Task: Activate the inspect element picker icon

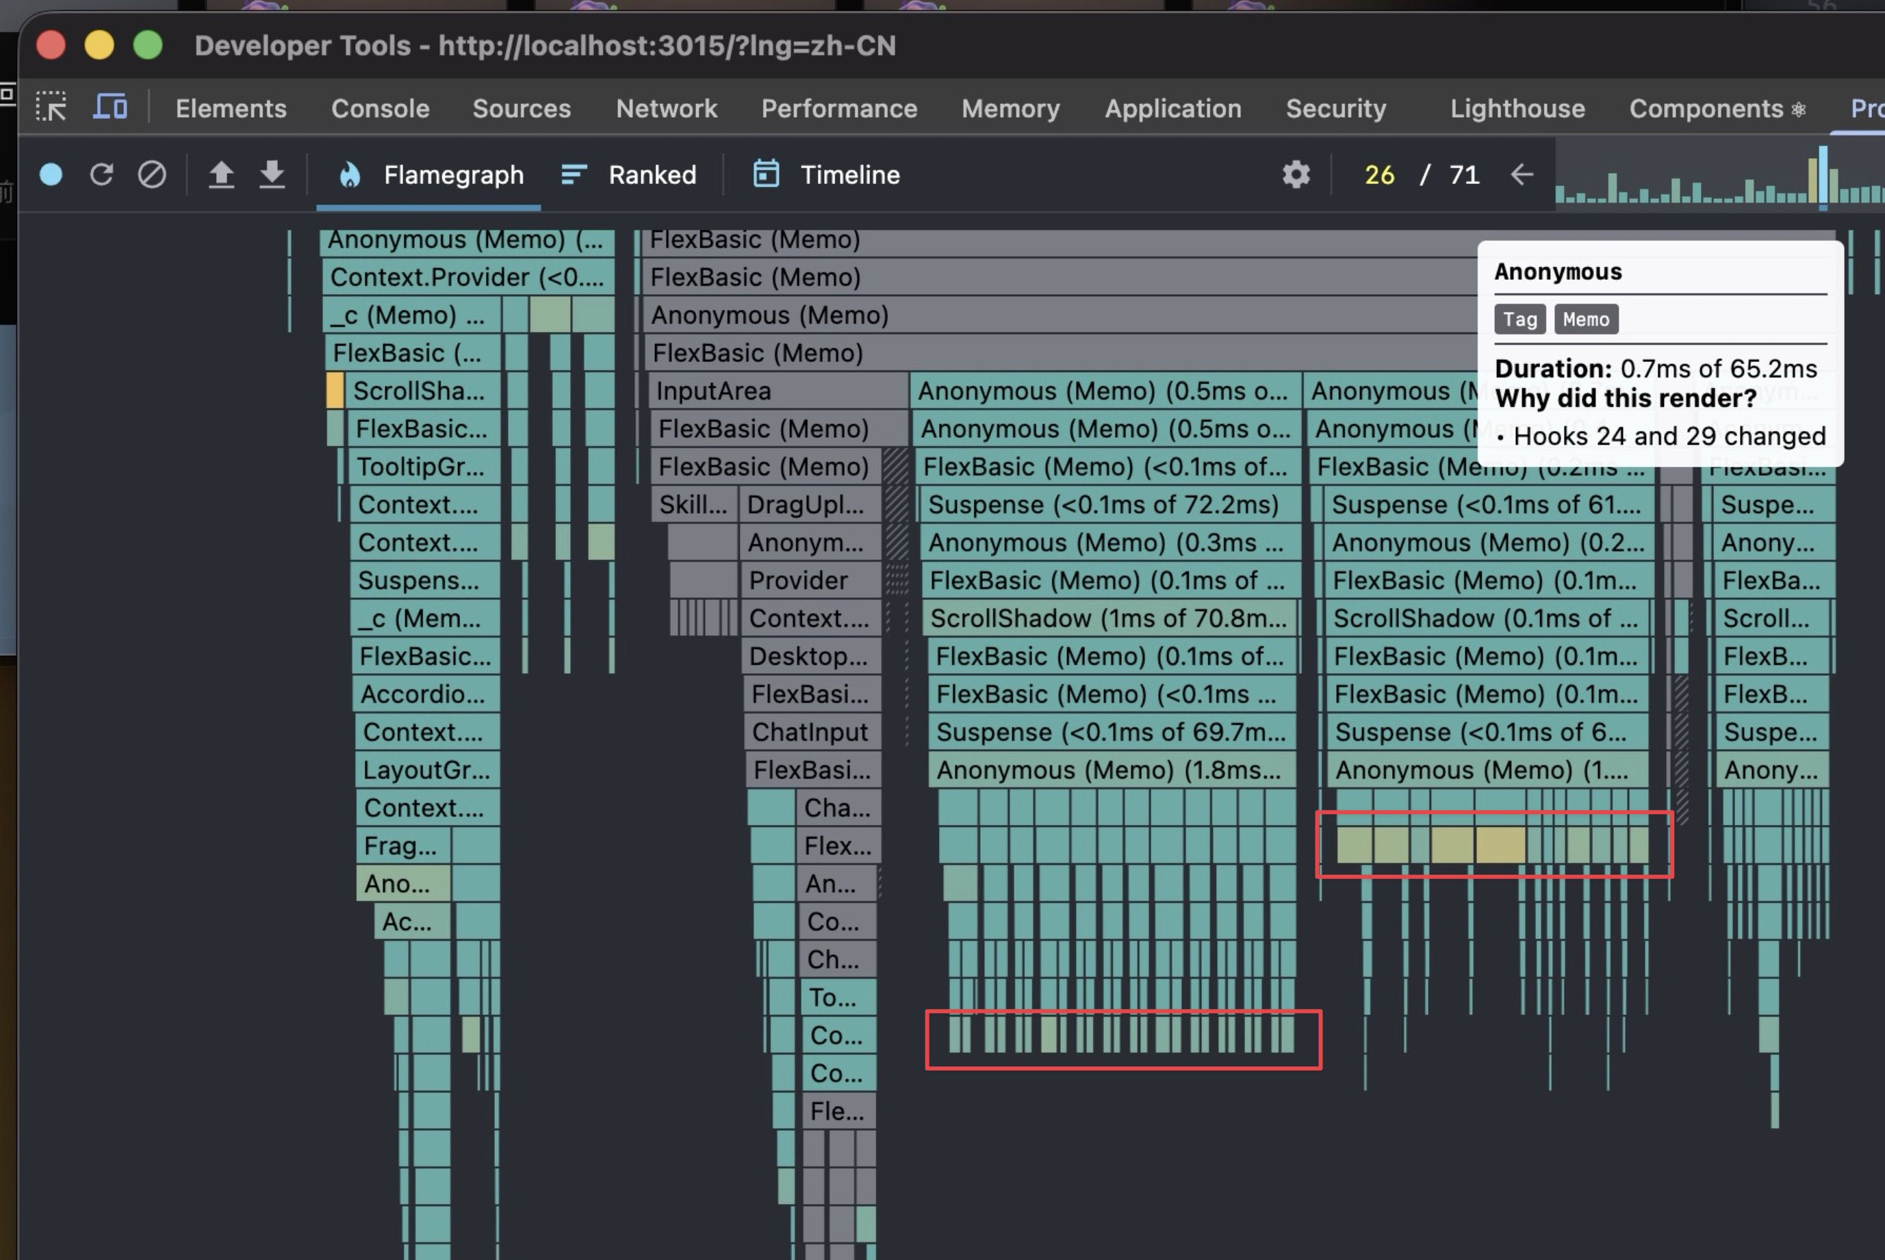Action: (51, 107)
